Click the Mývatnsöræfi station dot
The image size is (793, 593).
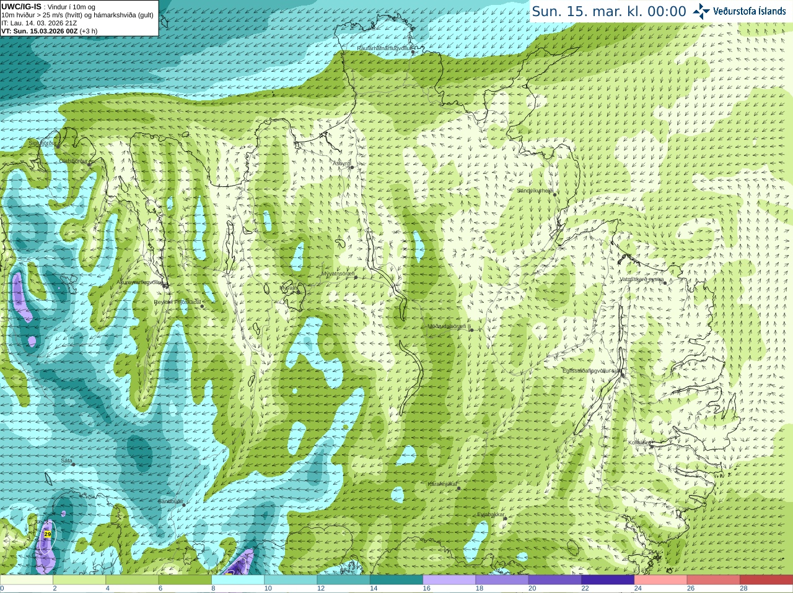click(x=356, y=277)
